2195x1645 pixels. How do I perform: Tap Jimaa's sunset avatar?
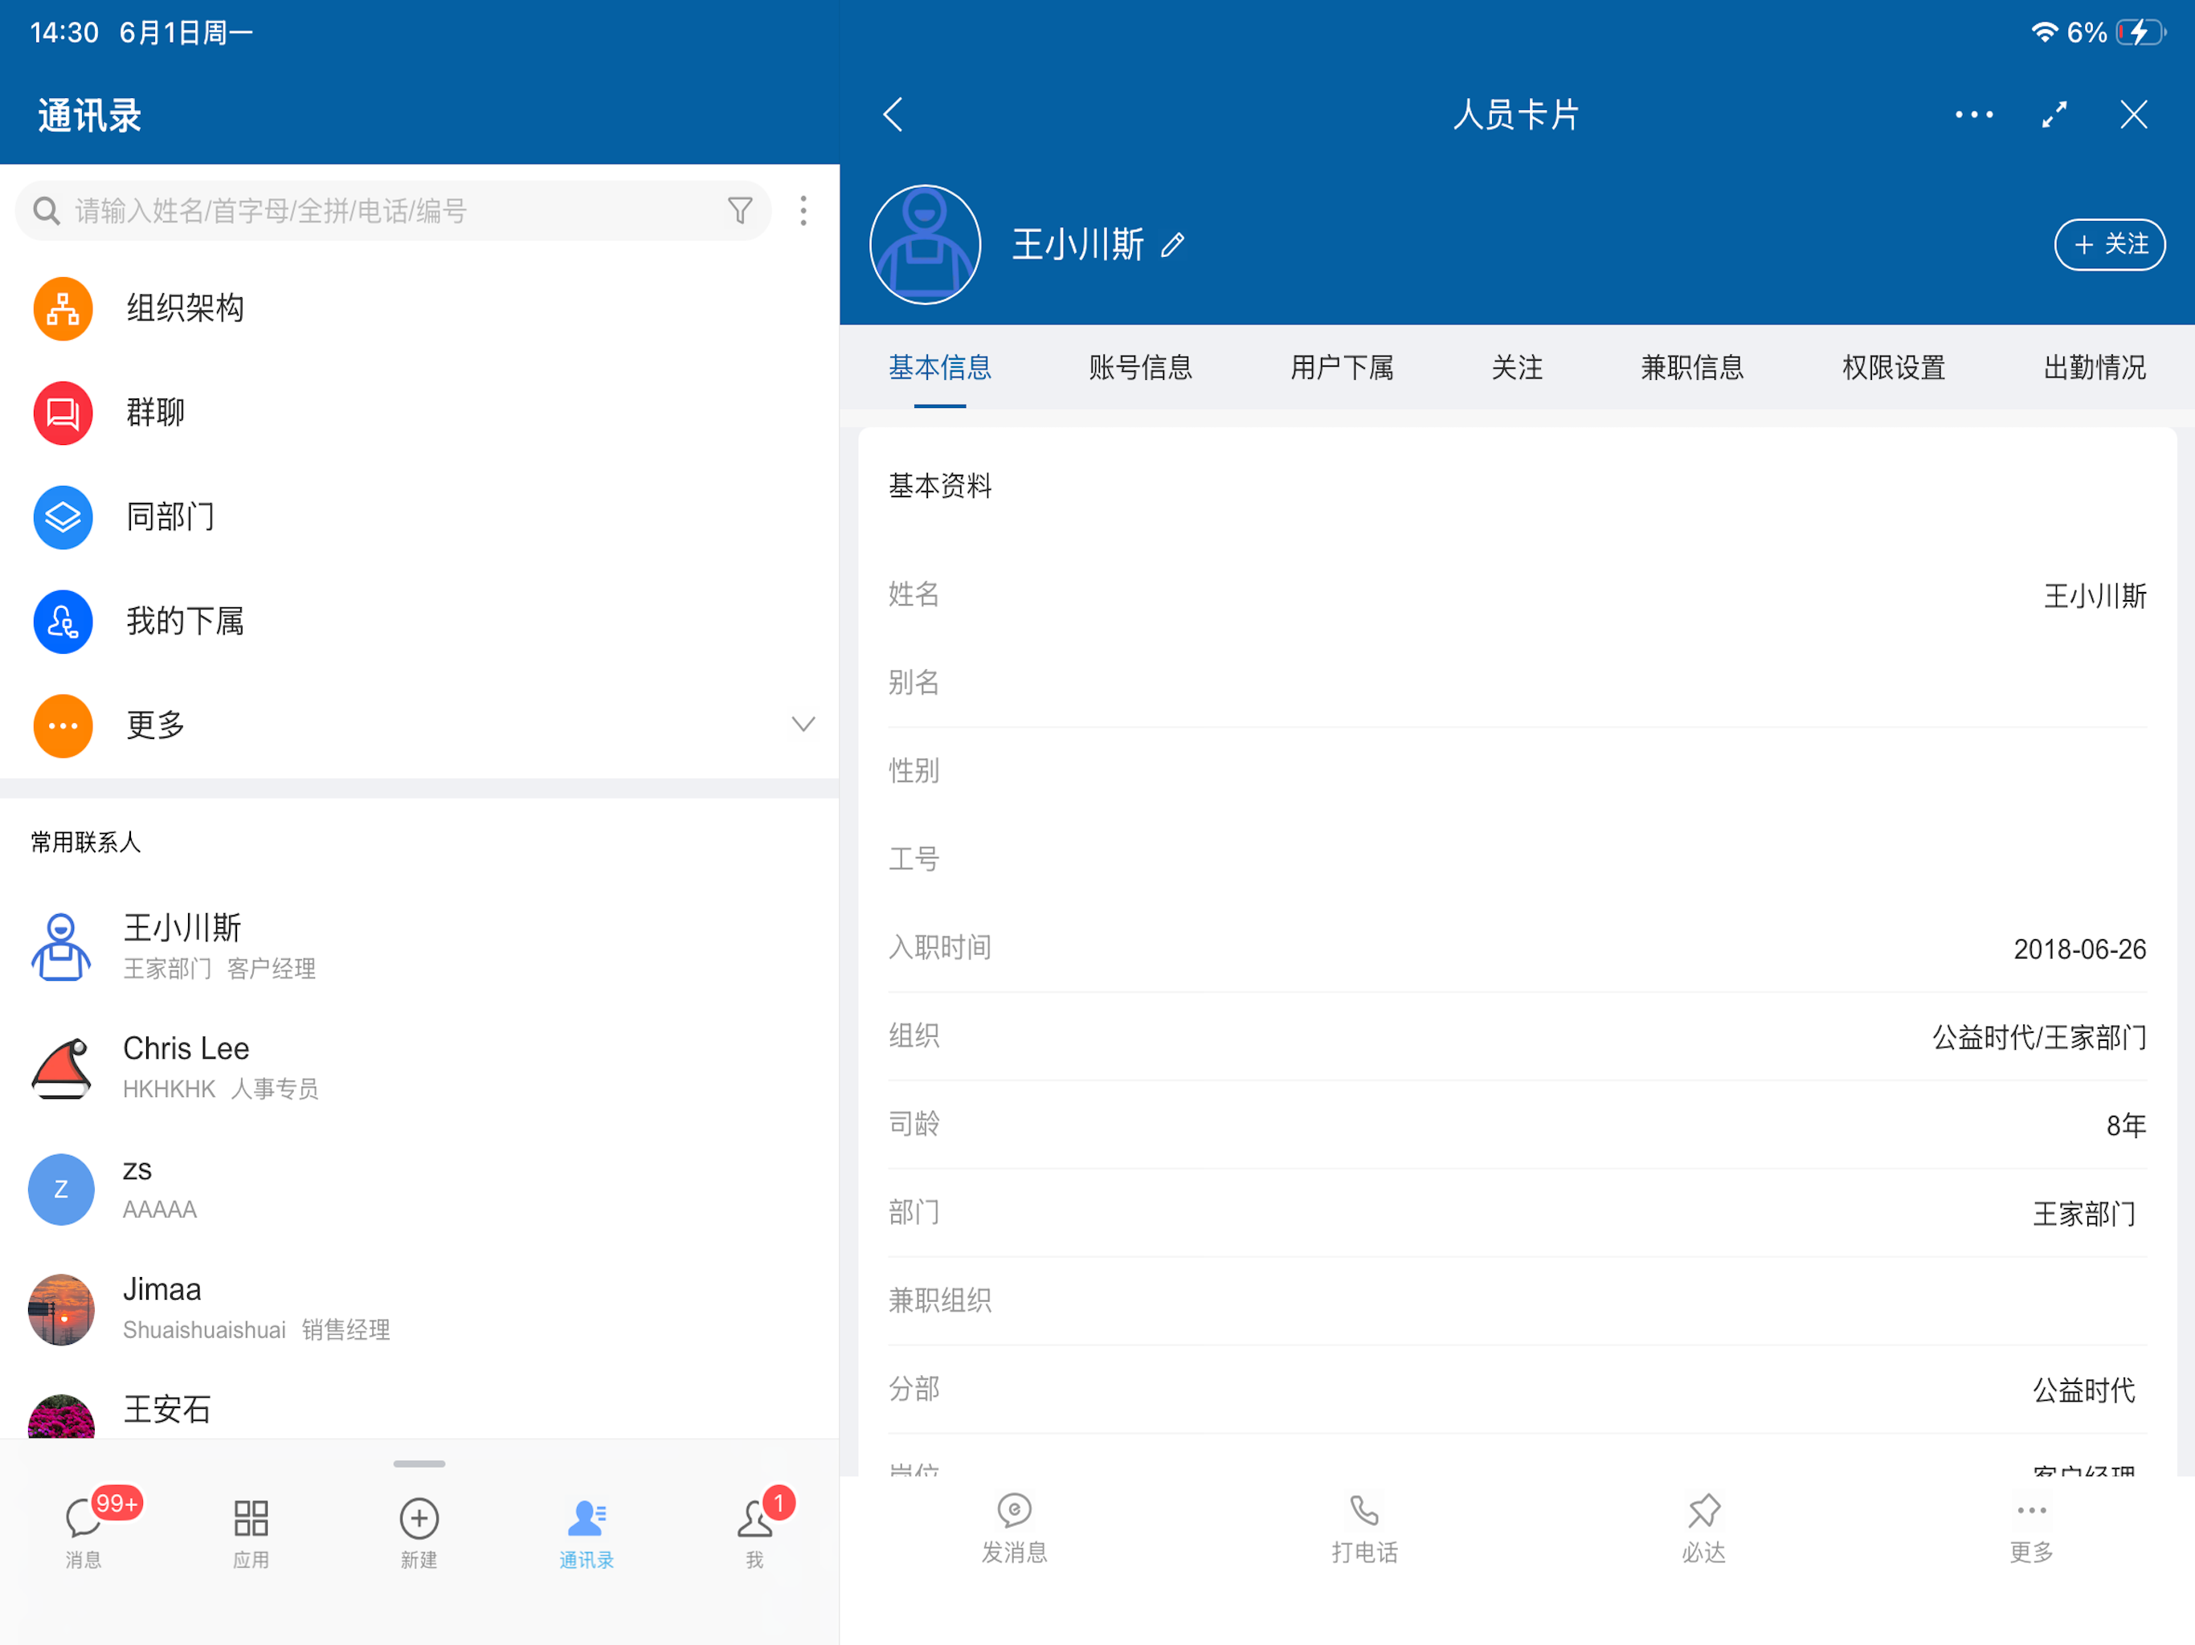(62, 1309)
